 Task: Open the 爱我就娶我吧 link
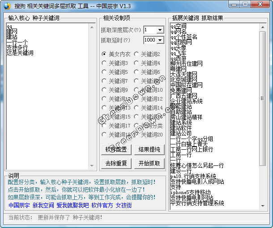pos(73,205)
